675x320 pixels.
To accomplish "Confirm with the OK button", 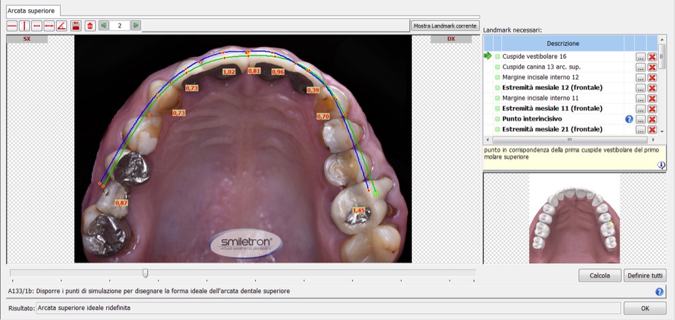I will point(645,308).
